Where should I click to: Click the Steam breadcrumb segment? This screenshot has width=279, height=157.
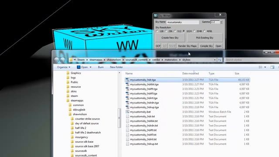coord(81,60)
